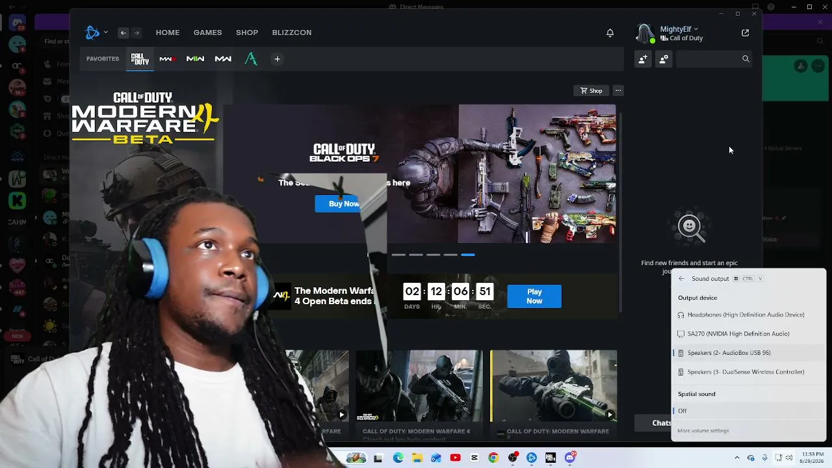Select the fifth active carousel indicator

point(468,255)
